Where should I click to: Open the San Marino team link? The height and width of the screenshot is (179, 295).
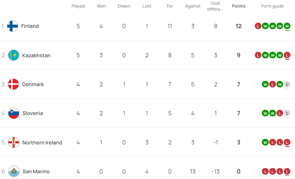coord(36,171)
